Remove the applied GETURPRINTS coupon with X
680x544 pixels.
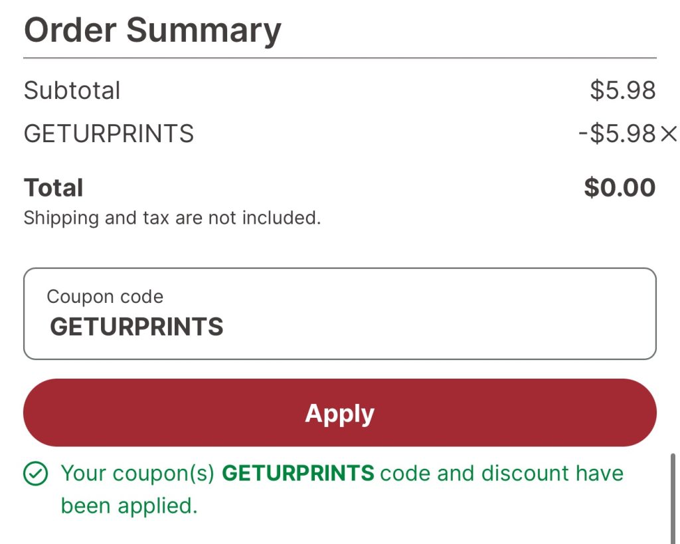(668, 134)
